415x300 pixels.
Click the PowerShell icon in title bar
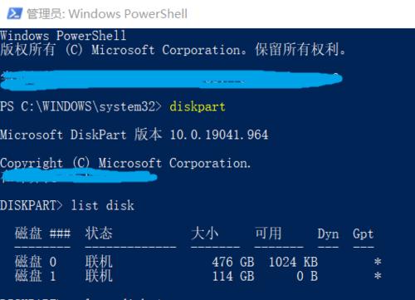pos(15,13)
